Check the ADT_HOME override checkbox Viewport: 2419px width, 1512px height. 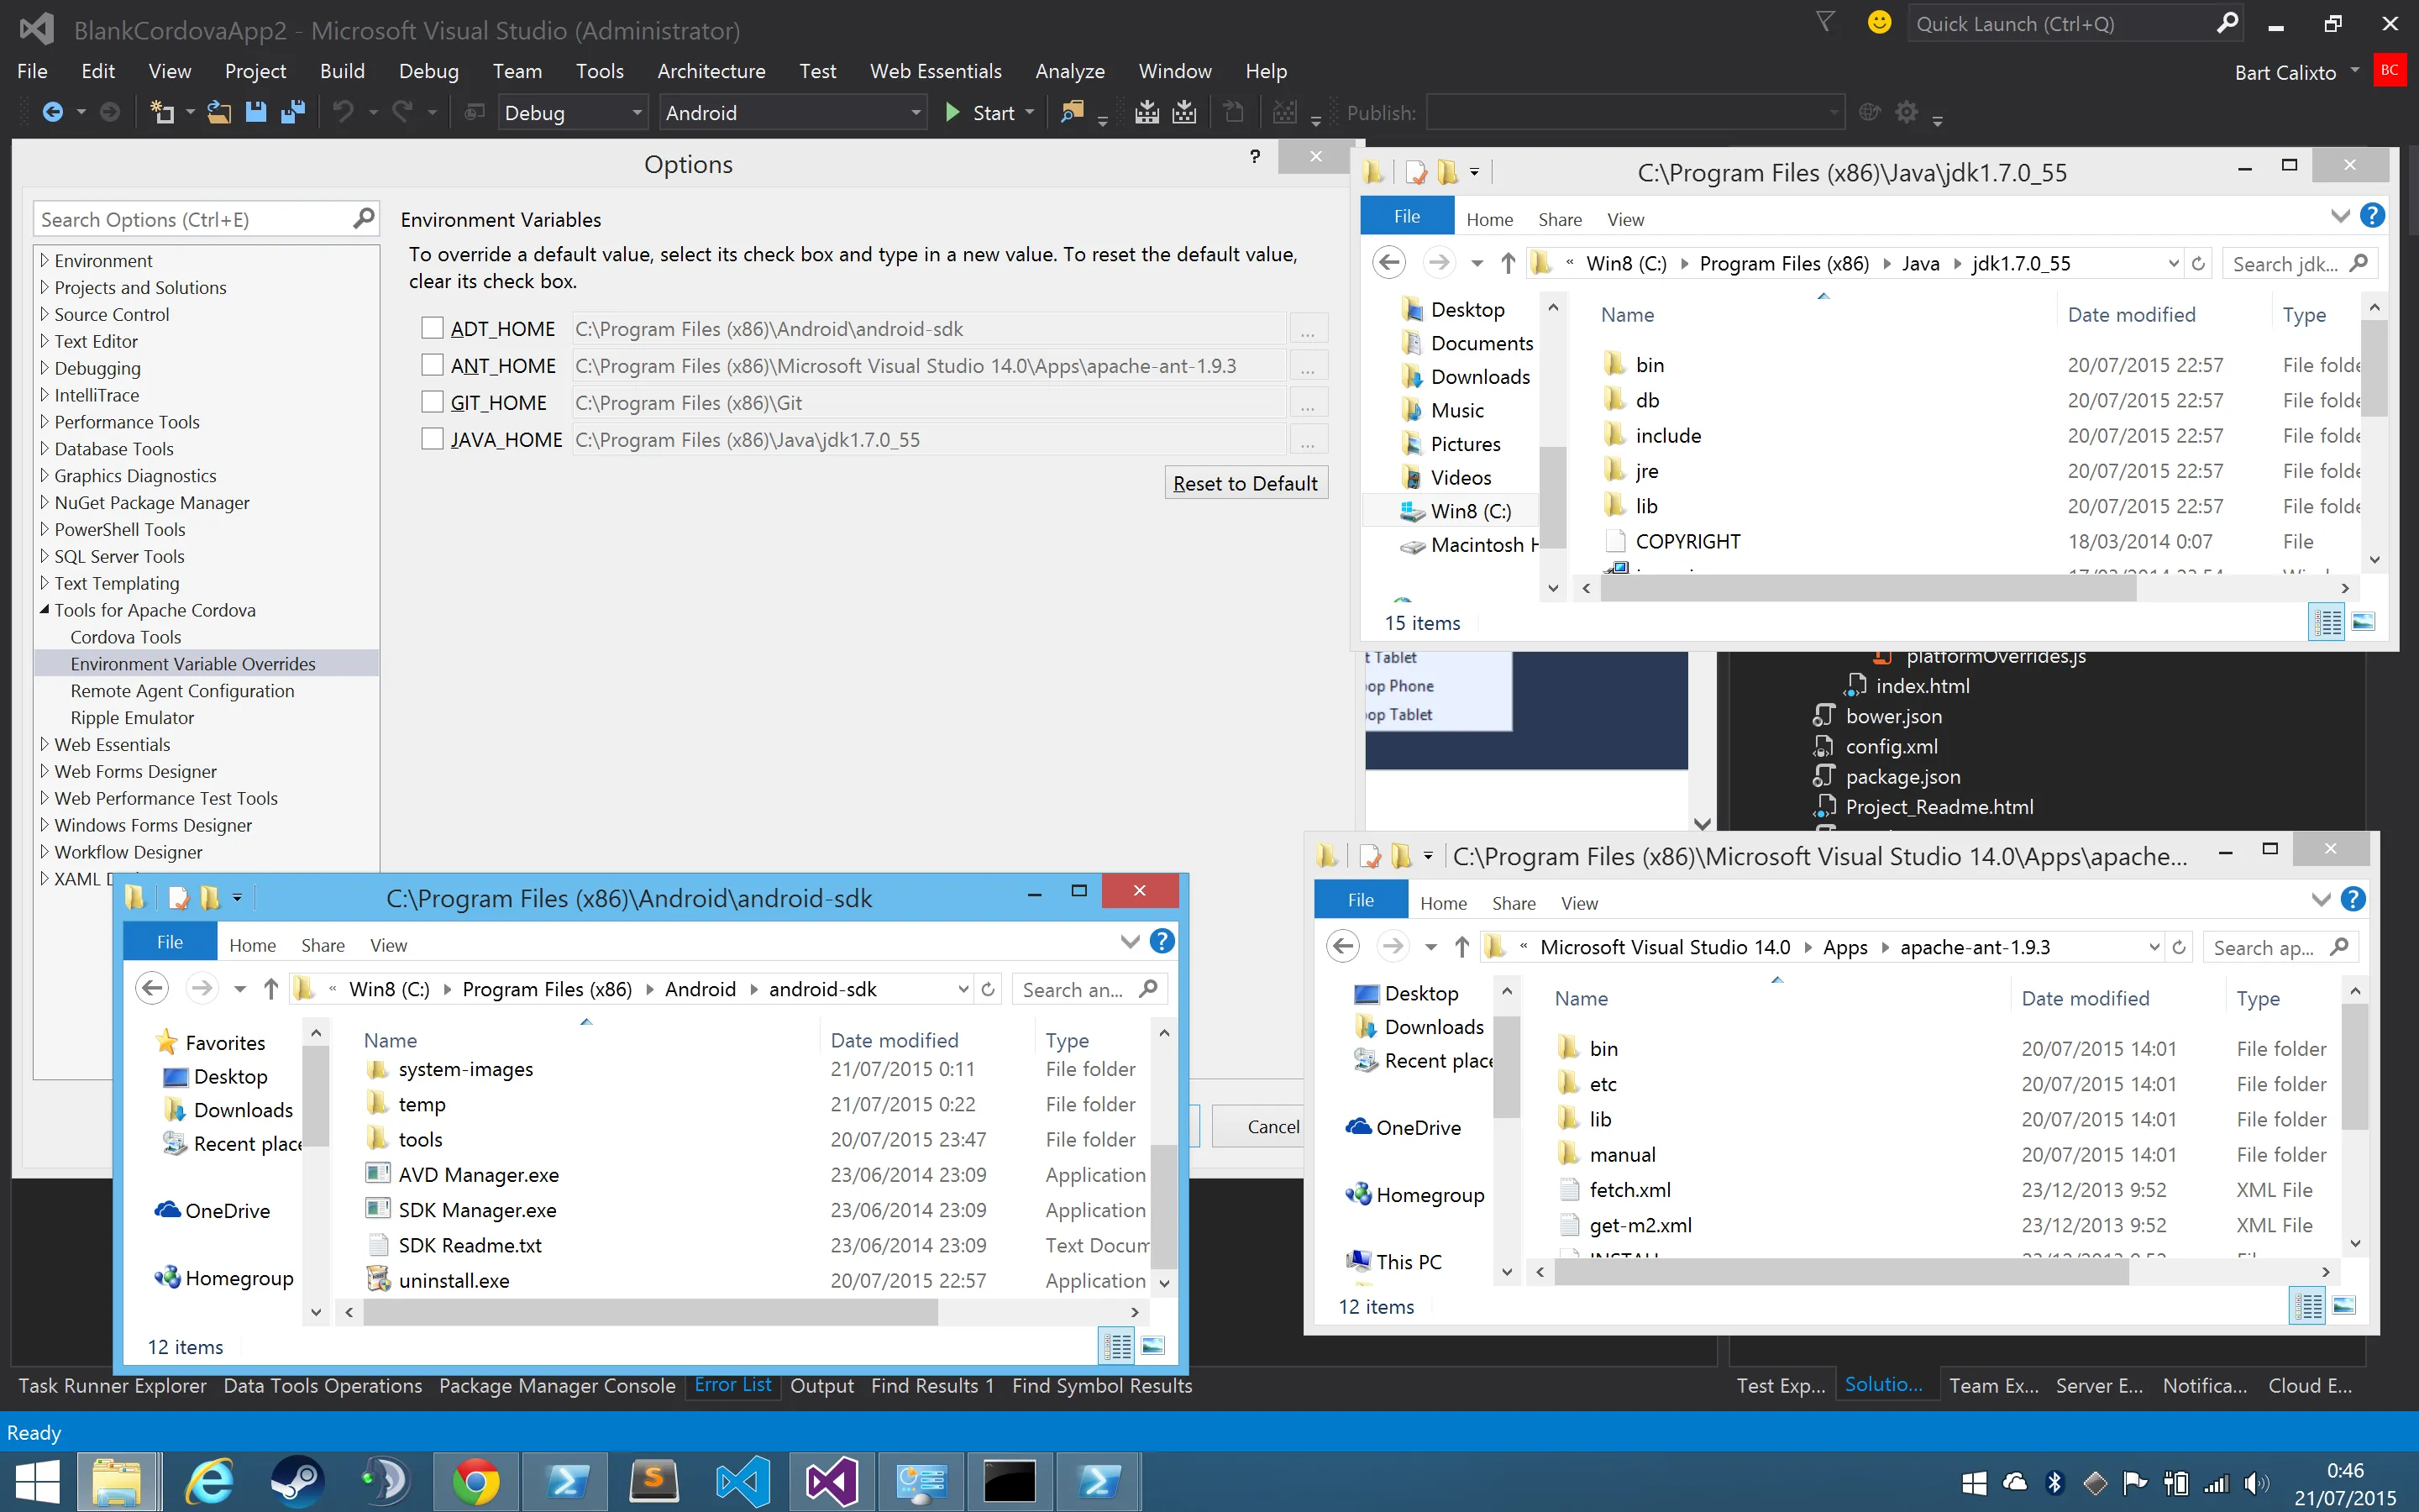click(x=432, y=328)
